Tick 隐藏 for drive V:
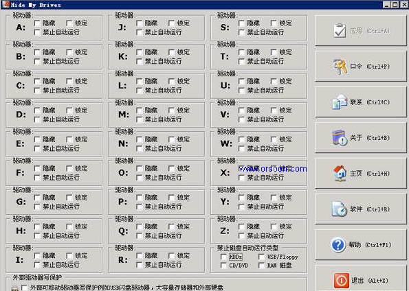The width and height of the screenshot is (409, 291). [241, 110]
